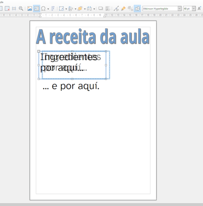Viewport: 203px width, 206px height.
Task: Click Distribute Selection icon
Action: [x=89, y=9]
